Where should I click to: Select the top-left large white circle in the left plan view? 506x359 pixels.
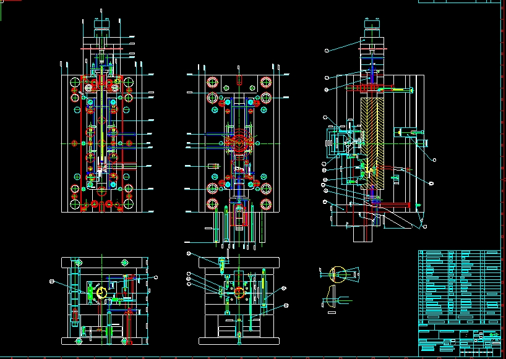pos(75,82)
